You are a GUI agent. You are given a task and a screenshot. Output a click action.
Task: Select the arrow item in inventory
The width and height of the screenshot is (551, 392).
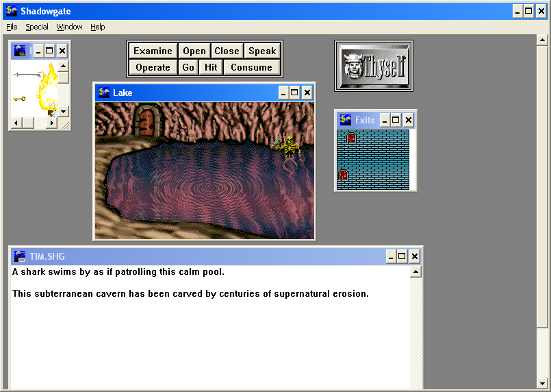coord(27,75)
